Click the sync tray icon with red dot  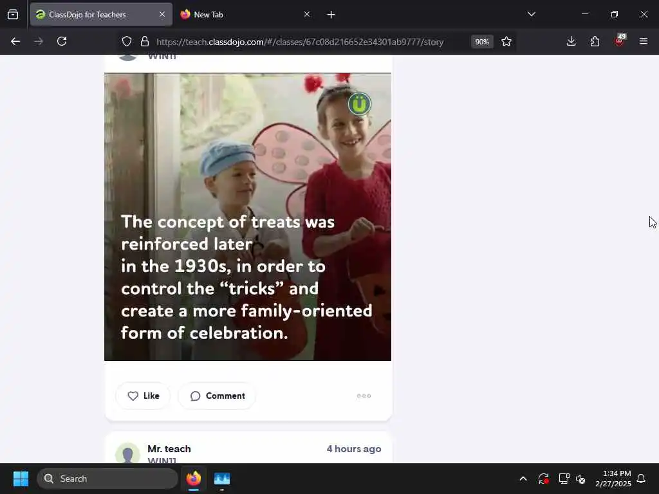coord(543,479)
